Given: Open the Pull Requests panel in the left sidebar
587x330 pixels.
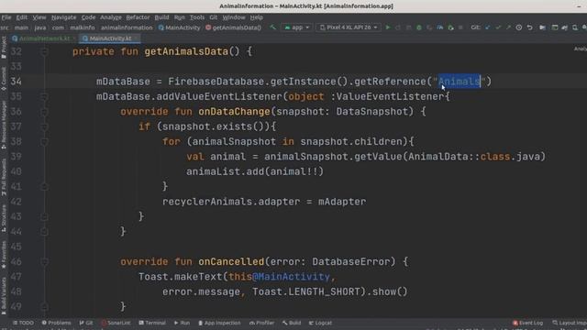Looking at the screenshot, I should coord(4,177).
